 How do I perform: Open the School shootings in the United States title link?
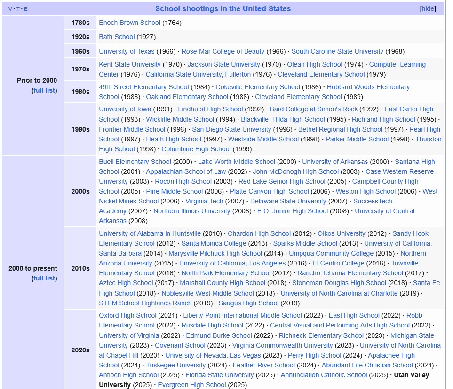[x=223, y=9]
